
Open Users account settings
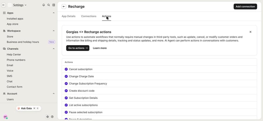click(10, 100)
